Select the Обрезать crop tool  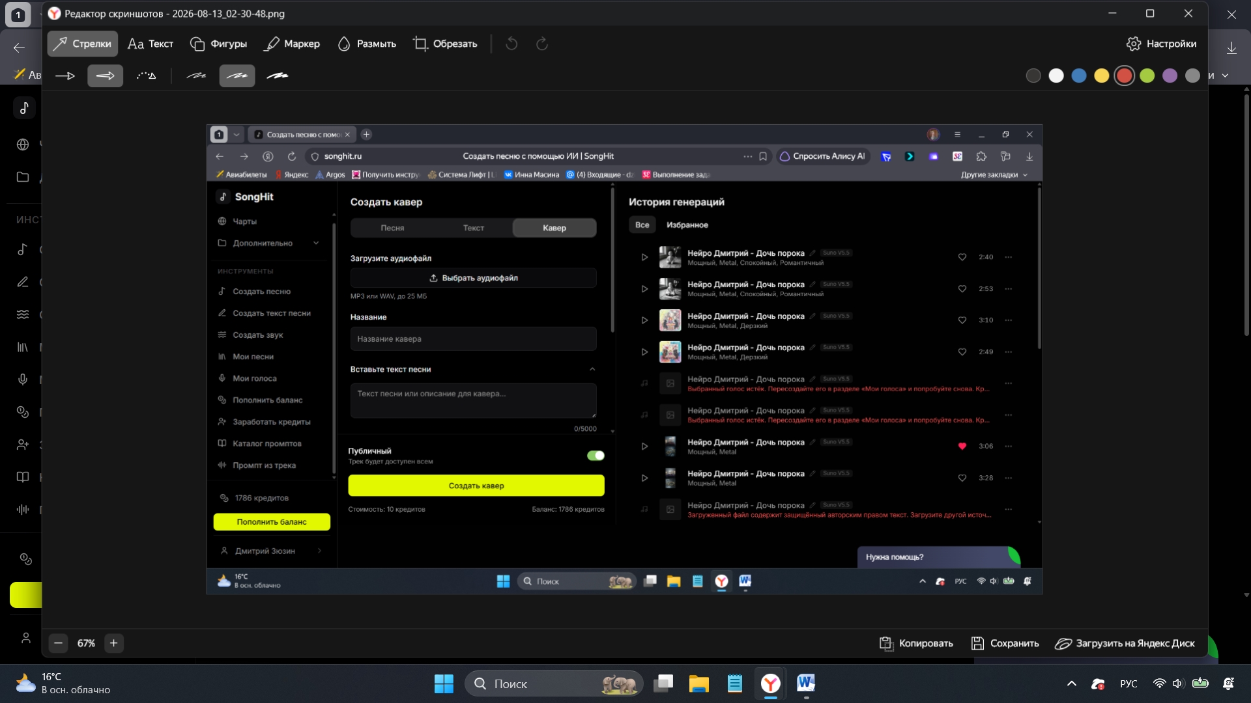(x=445, y=44)
